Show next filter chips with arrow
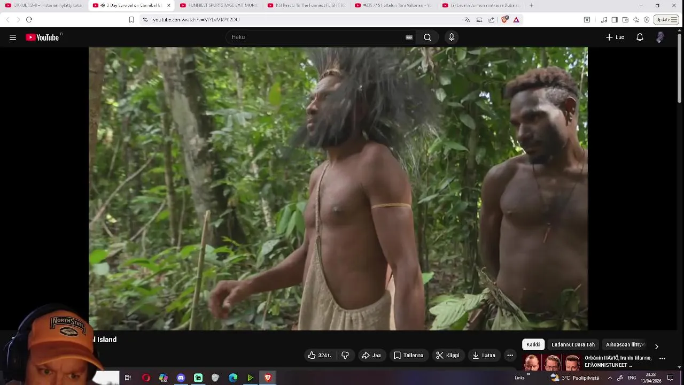The width and height of the screenshot is (684, 385). coord(657,346)
